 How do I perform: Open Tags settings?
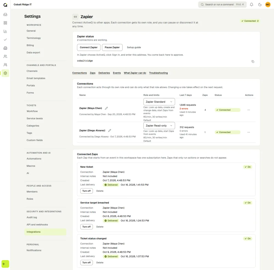coord(45,133)
